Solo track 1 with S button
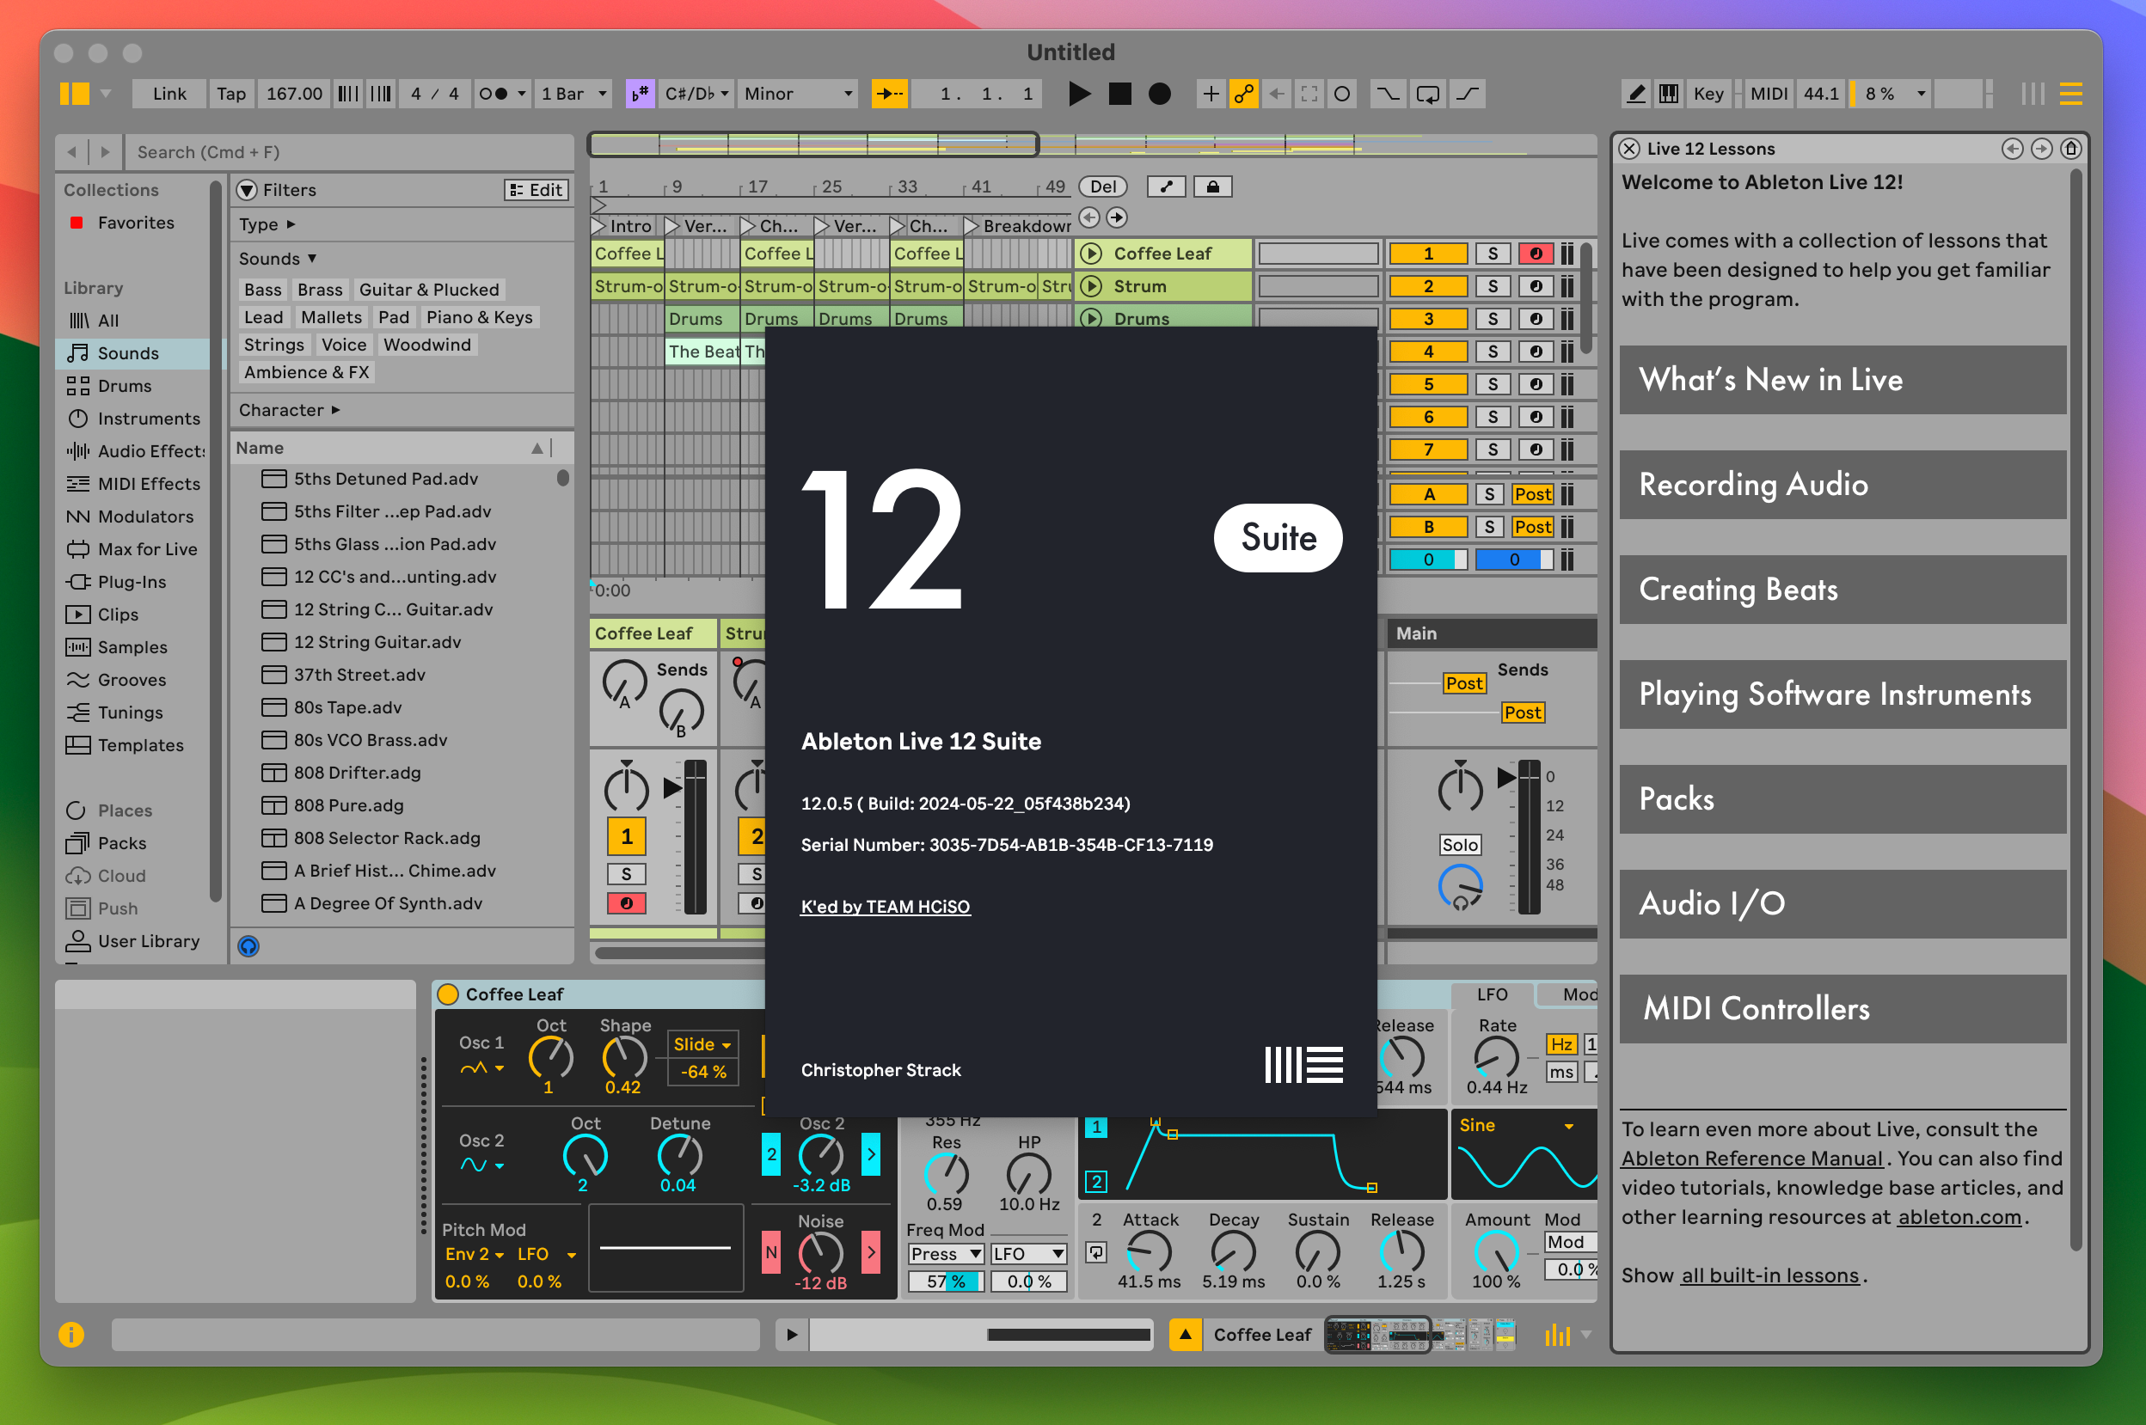 pyautogui.click(x=1493, y=254)
